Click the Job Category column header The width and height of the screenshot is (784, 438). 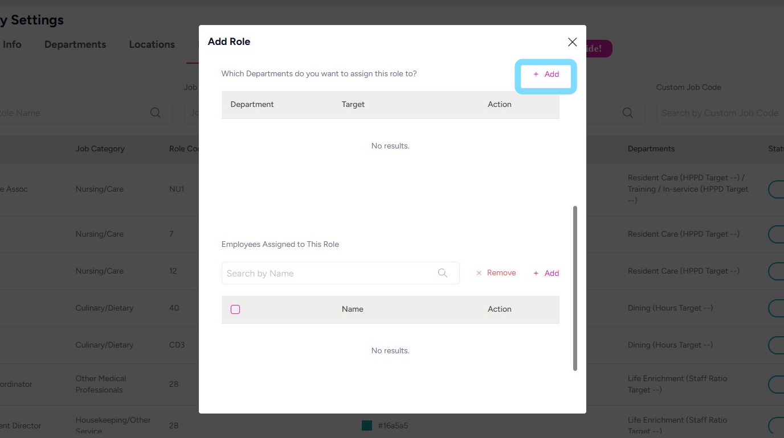(x=100, y=149)
